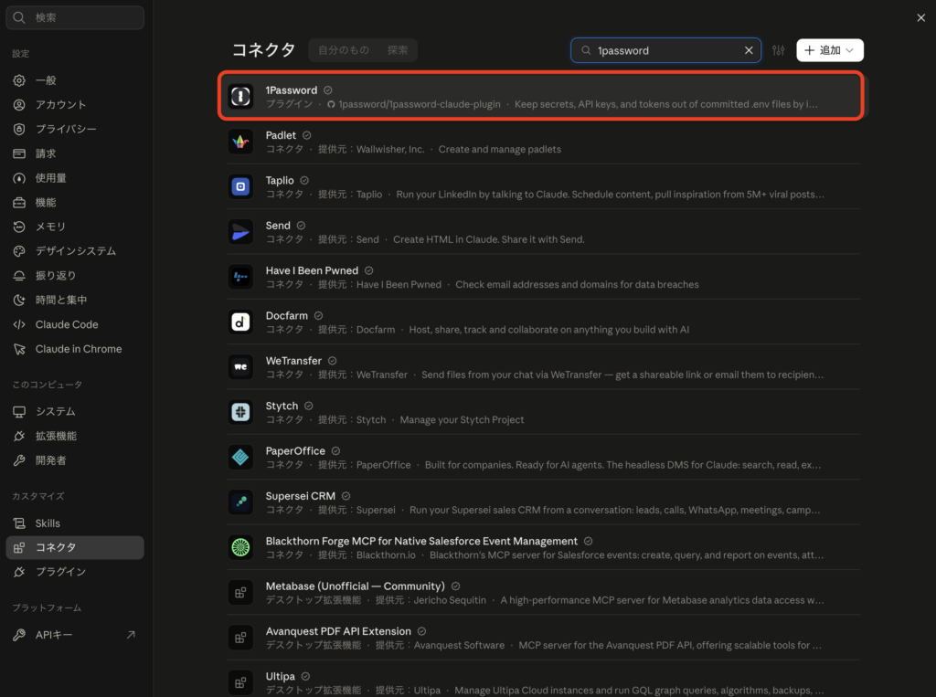The image size is (936, 697).
Task: Open 使用量 settings
Action: coord(75,178)
